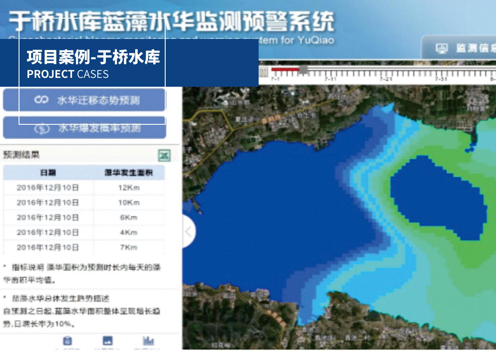Select the date in the 7Km row
The width and height of the screenshot is (496, 354).
point(48,247)
